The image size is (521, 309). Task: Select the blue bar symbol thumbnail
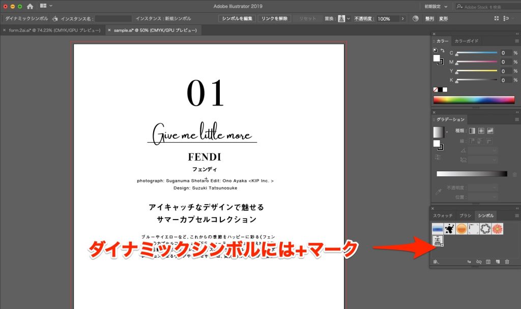pyautogui.click(x=438, y=229)
